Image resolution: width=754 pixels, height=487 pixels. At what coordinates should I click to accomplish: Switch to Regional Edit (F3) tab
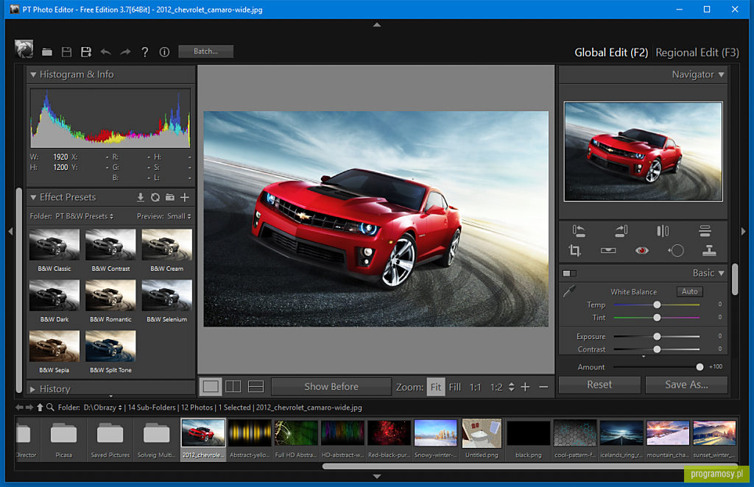pyautogui.click(x=697, y=52)
